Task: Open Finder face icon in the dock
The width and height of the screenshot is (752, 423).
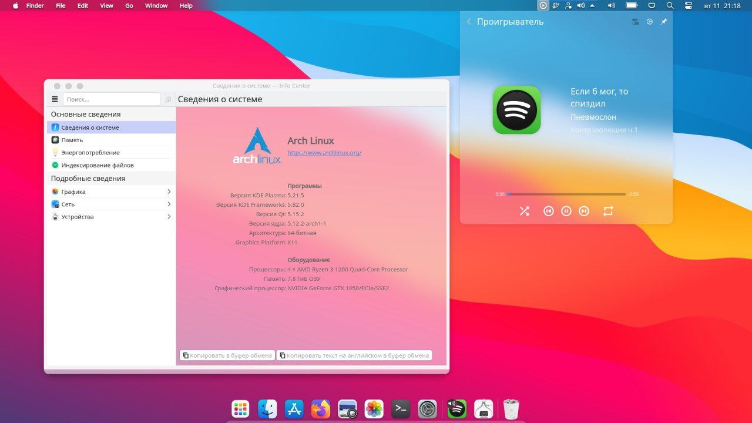Action: (267, 409)
